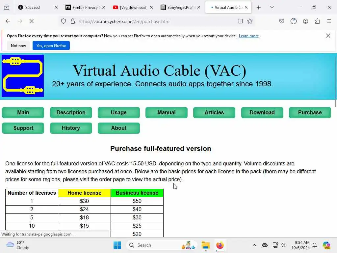Viewport: 337px width, 253px height.
Task: Click the Firefox taskbar icon
Action: click(x=220, y=245)
